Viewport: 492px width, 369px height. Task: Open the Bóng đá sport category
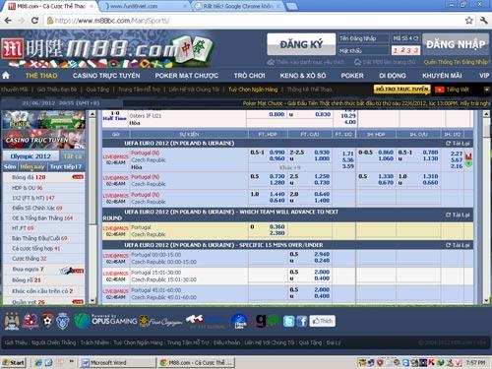(29, 177)
